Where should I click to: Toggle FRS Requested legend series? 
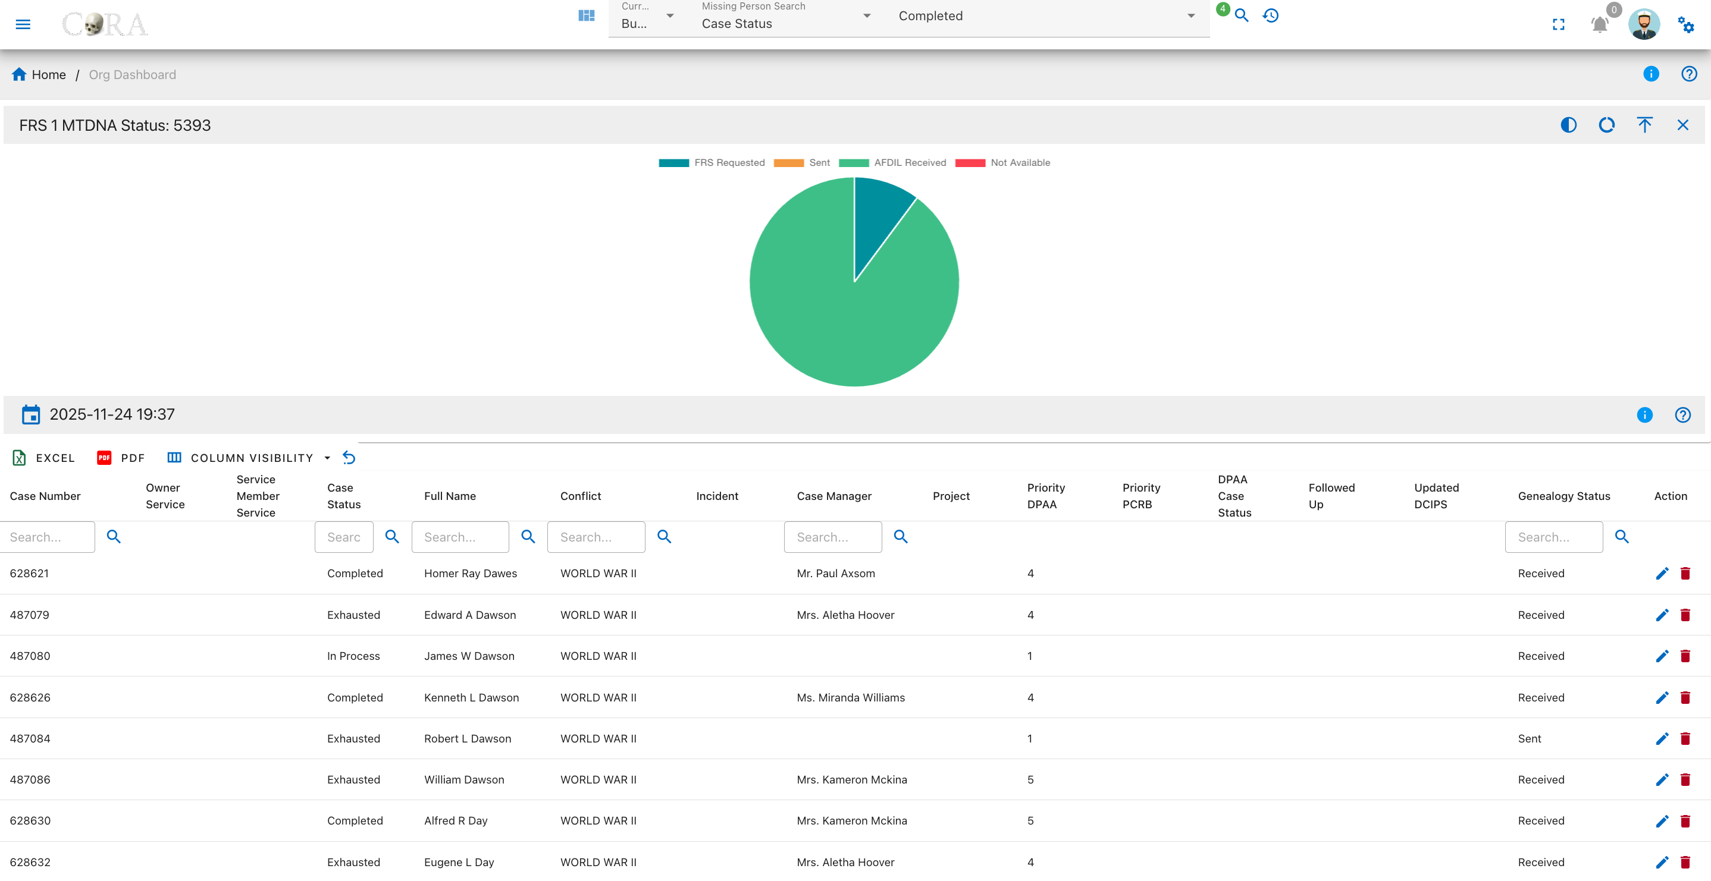(712, 163)
